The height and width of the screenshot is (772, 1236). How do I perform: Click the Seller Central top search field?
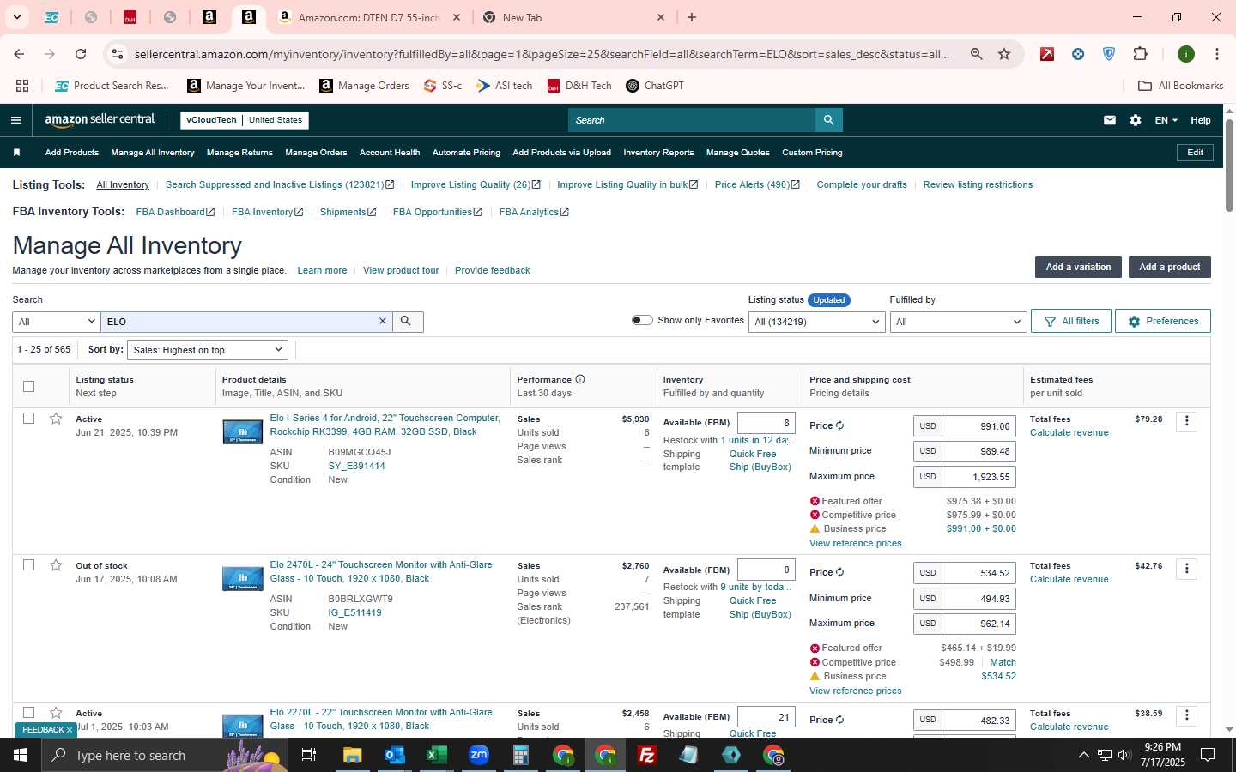(692, 120)
